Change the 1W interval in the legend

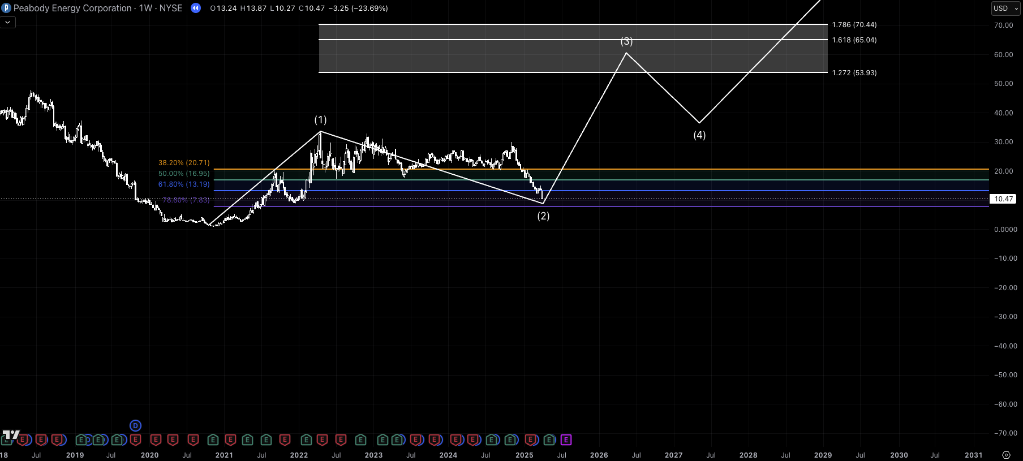click(x=145, y=8)
